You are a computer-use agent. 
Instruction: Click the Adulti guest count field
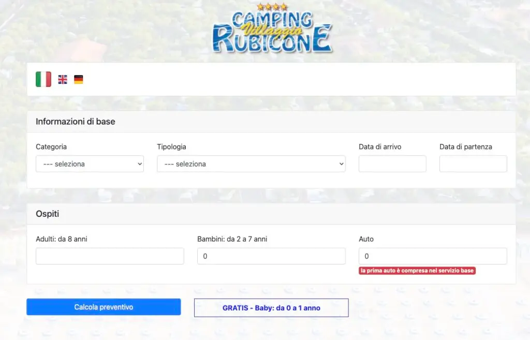coord(110,256)
